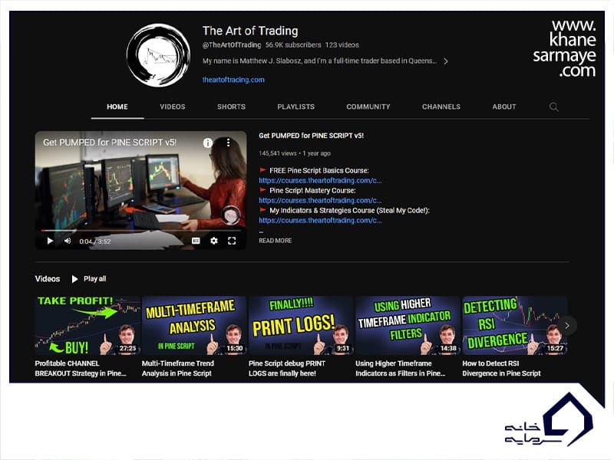Image resolution: width=614 pixels, height=460 pixels.
Task: Open theartoftrading.com website link
Action: pyautogui.click(x=233, y=80)
